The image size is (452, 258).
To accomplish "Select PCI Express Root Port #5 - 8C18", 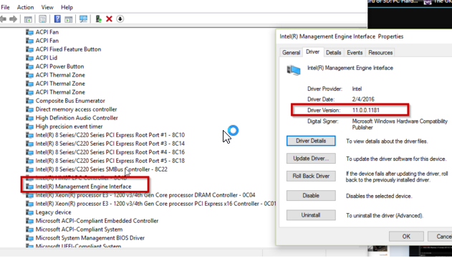I will click(105, 161).
